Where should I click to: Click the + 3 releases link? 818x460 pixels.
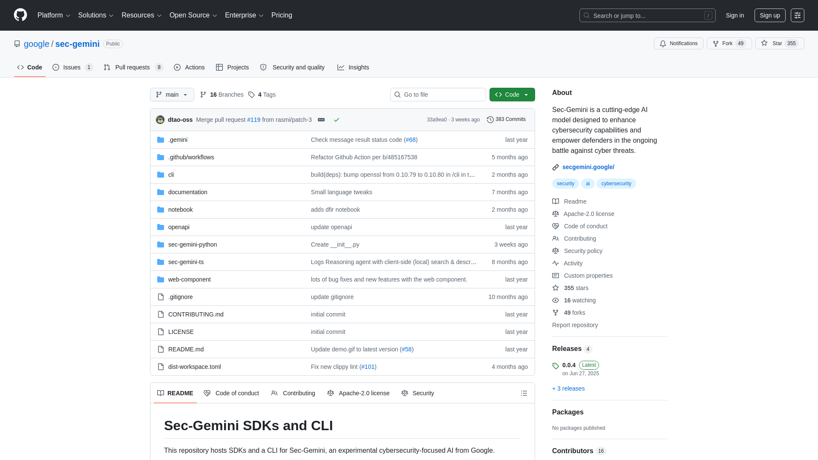[568, 388]
